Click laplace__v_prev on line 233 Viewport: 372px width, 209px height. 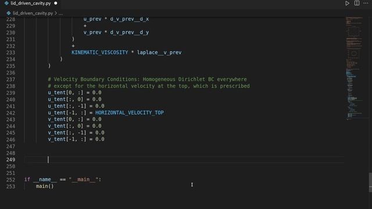tap(159, 53)
